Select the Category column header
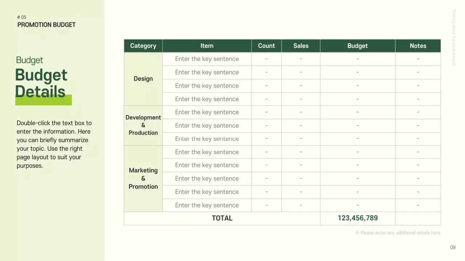The width and height of the screenshot is (465, 261). (x=143, y=46)
